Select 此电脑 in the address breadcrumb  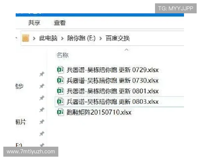pos(48,38)
